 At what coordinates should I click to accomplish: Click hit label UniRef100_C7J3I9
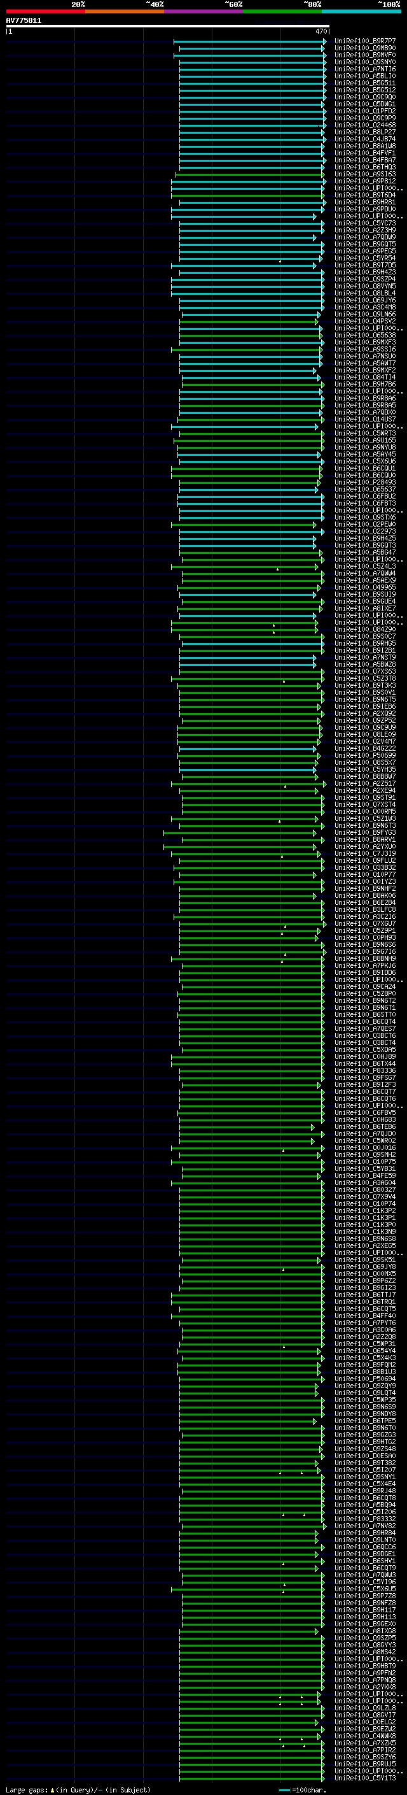[364, 854]
